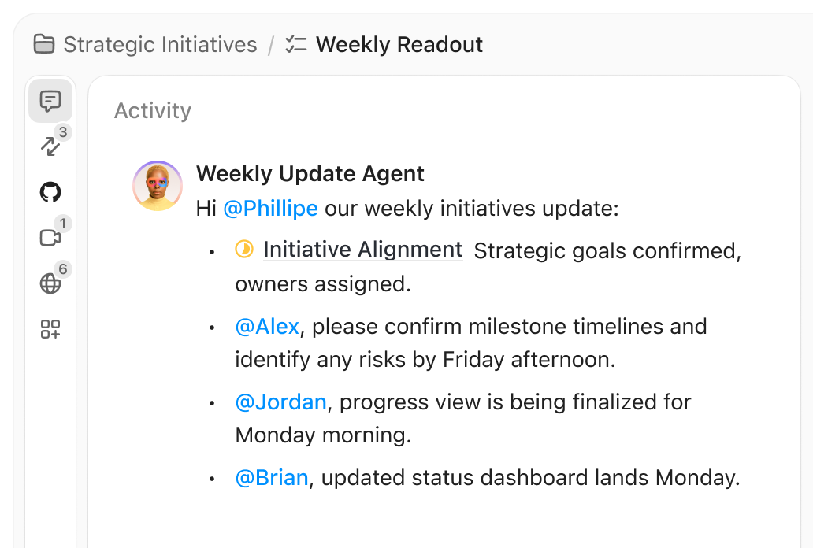
Task: Click the @Brian mention
Action: click(270, 477)
